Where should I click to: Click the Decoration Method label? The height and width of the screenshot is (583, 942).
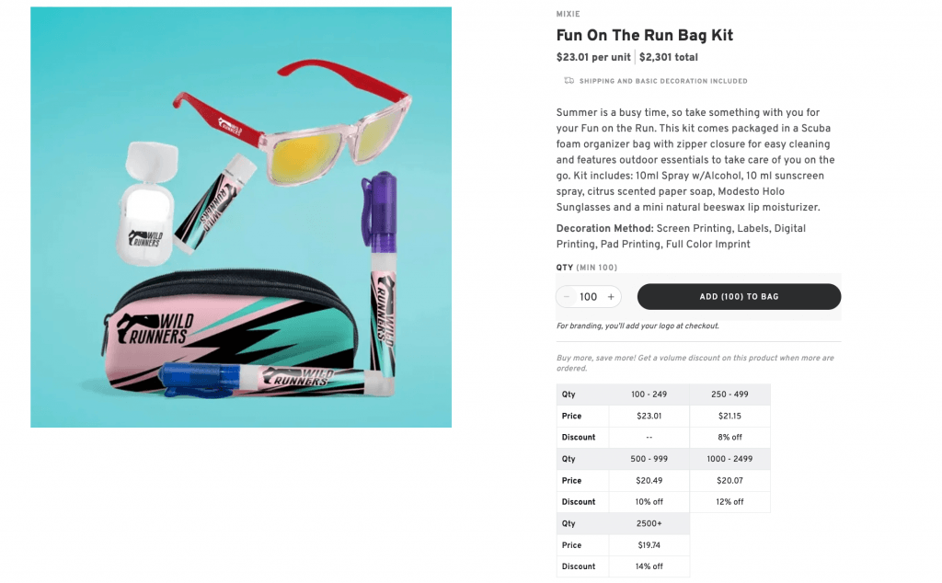click(604, 228)
